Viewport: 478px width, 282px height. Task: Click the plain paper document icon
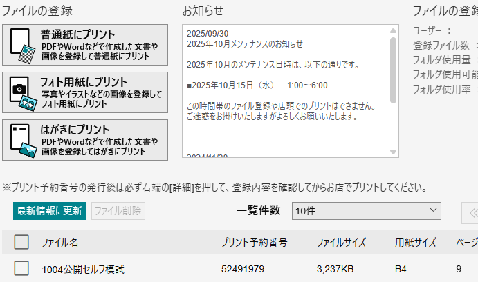point(22,46)
